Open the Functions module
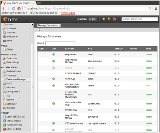The image size is (160, 133). (x=11, y=28)
